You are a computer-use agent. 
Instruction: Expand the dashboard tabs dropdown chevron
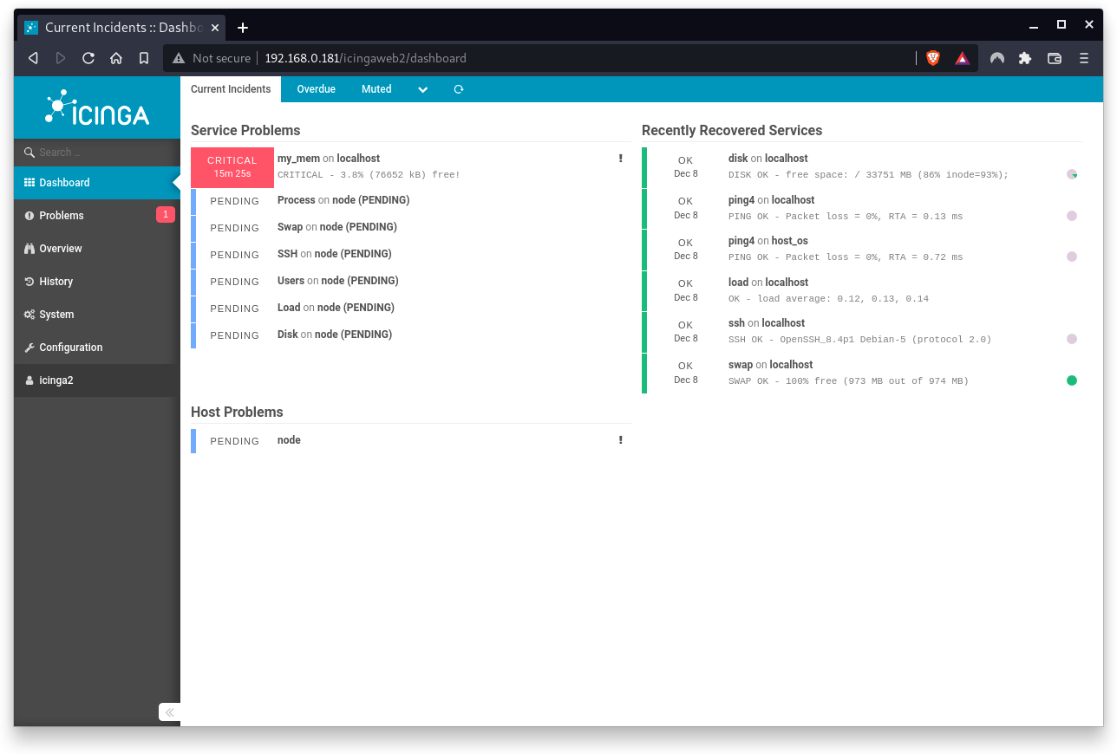[422, 89]
